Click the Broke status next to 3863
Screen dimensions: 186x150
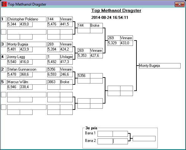pyautogui.click(x=66, y=82)
